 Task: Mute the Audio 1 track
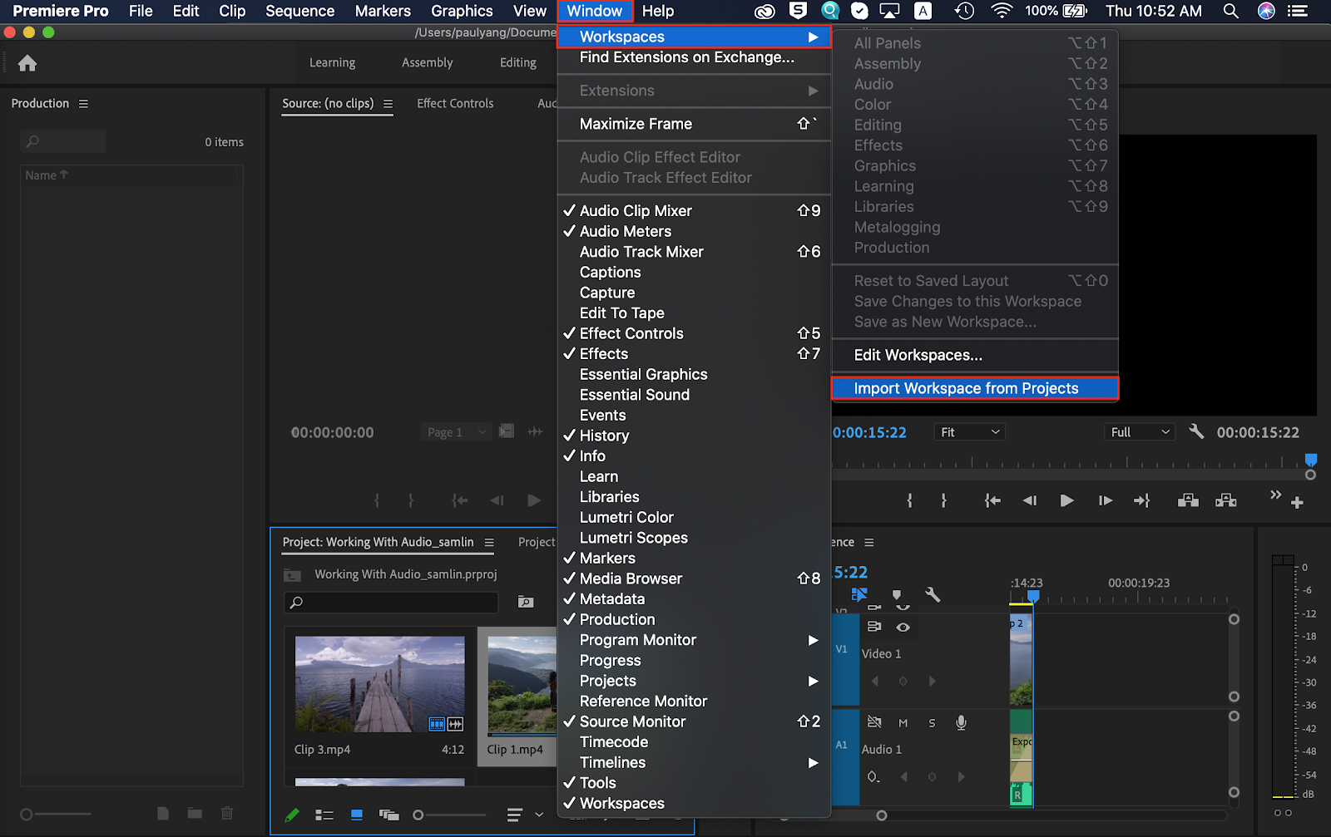click(903, 723)
